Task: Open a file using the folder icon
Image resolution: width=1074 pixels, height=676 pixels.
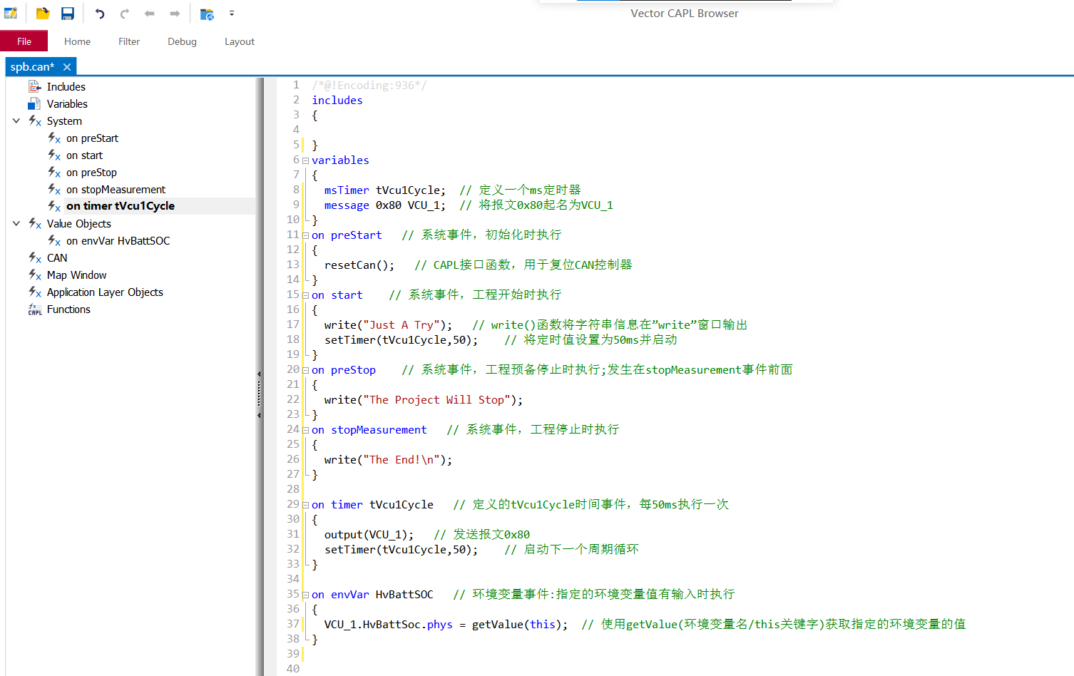Action: point(42,13)
